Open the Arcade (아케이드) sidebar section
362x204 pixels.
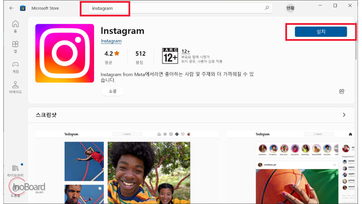pyautogui.click(x=15, y=87)
